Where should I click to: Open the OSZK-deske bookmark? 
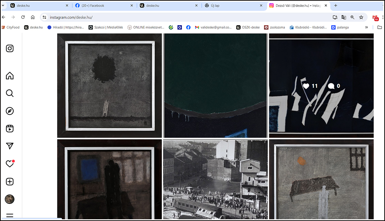pos(248,28)
